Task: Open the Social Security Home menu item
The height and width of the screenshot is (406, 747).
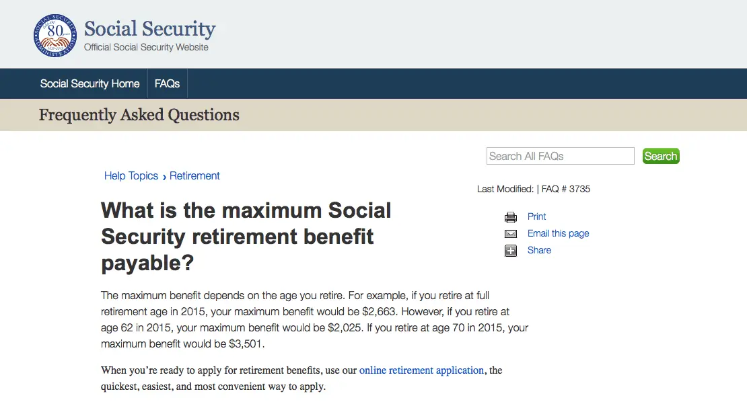Action: click(90, 84)
